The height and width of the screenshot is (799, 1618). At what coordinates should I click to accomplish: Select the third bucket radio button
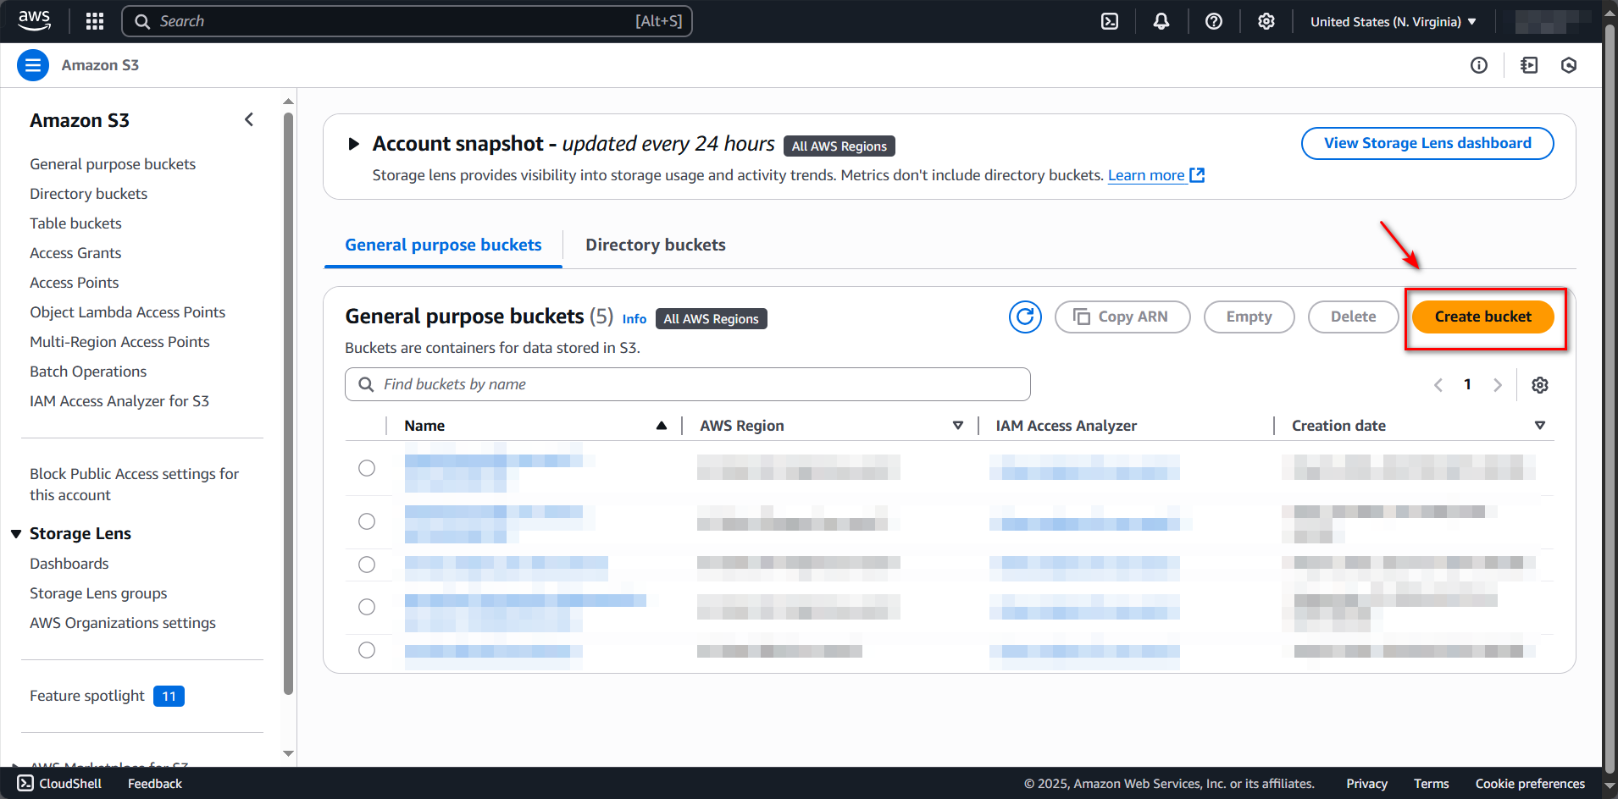[367, 565]
